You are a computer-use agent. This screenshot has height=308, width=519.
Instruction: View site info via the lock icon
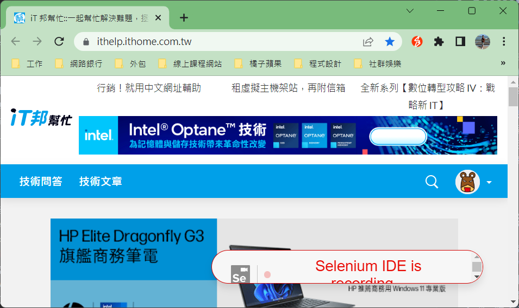(86, 42)
